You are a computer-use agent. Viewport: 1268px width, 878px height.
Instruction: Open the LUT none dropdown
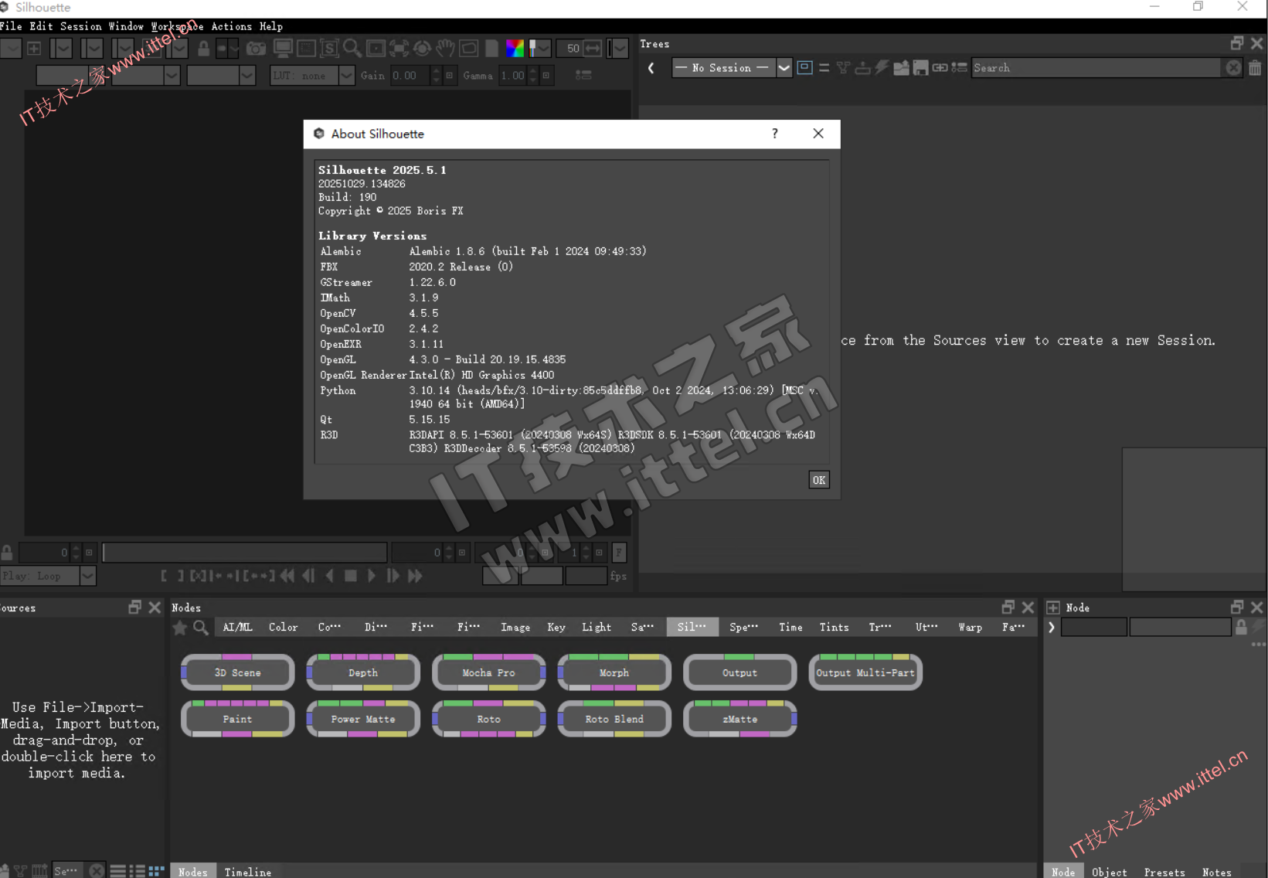tap(347, 76)
